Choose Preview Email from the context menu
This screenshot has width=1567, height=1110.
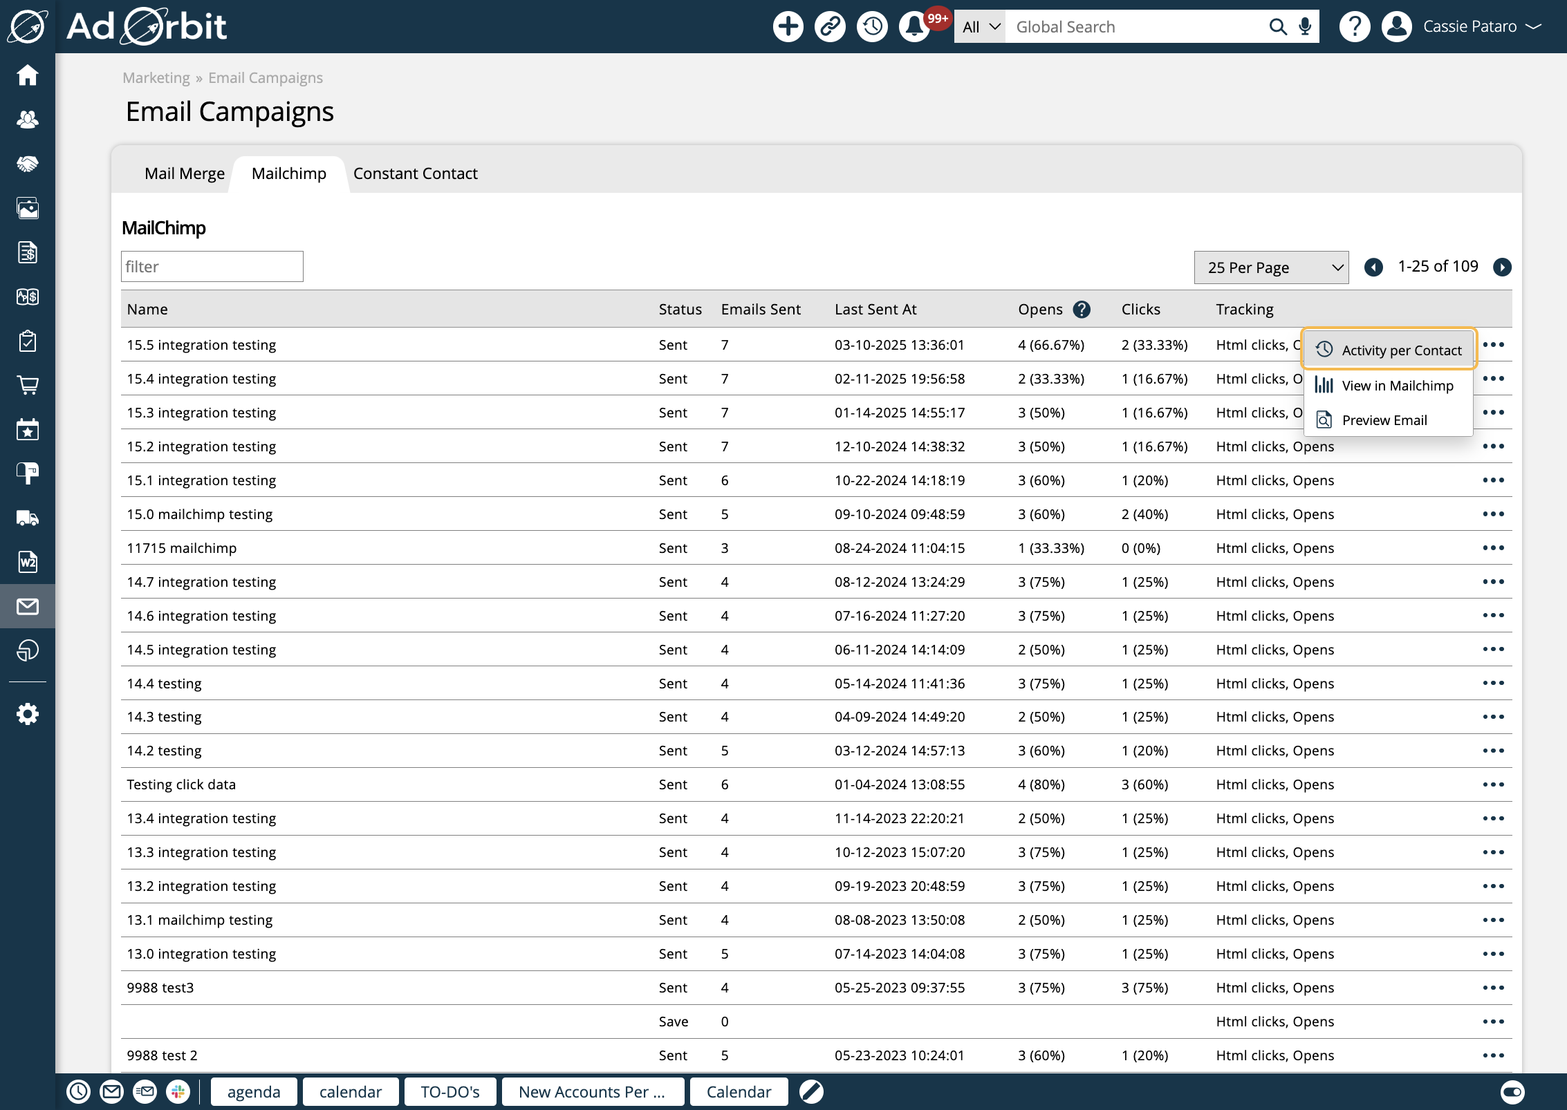[1384, 420]
